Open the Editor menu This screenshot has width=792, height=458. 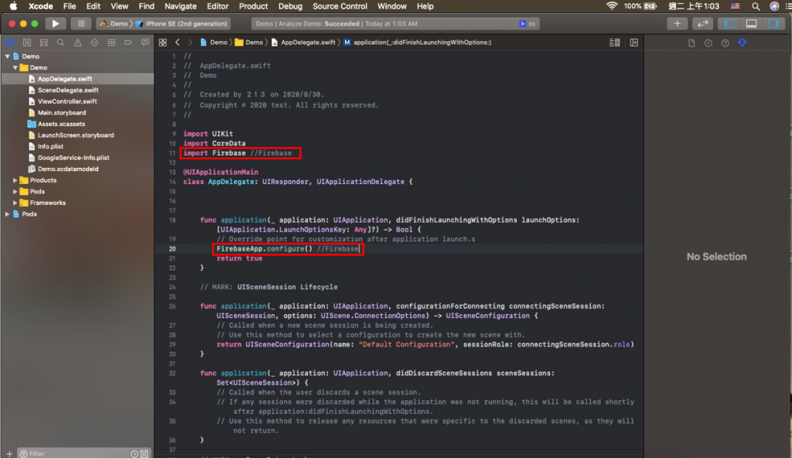217,6
